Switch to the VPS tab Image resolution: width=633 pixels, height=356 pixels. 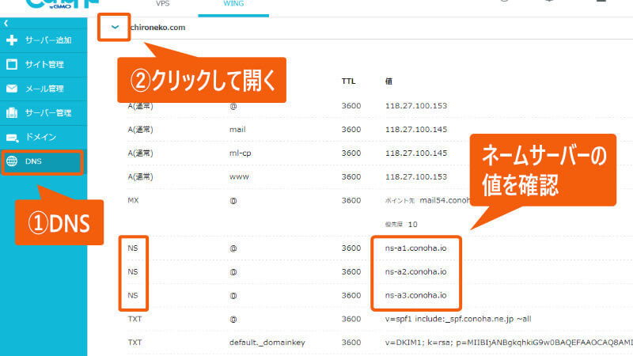click(163, 4)
